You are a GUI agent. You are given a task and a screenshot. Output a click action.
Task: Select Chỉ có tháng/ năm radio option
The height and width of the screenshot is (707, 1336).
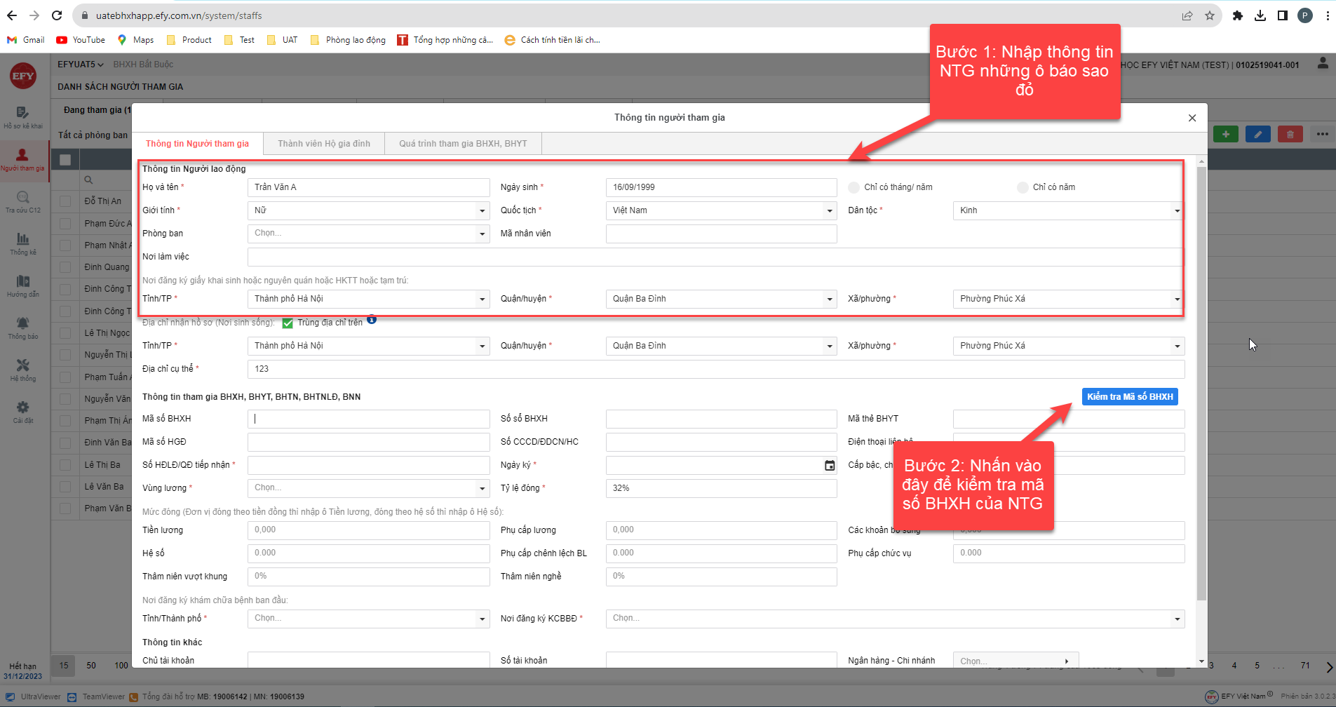coord(853,187)
